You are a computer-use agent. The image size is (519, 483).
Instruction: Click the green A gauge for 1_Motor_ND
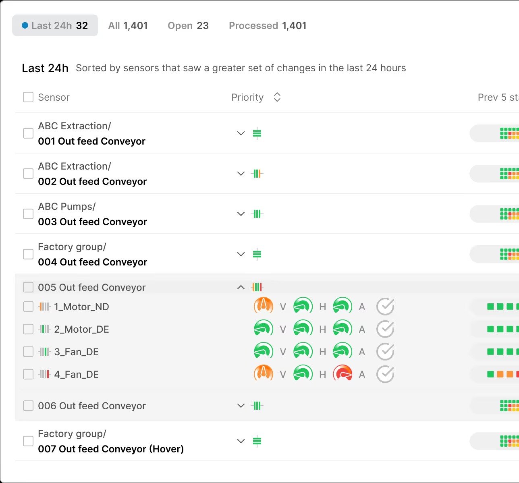(x=343, y=307)
